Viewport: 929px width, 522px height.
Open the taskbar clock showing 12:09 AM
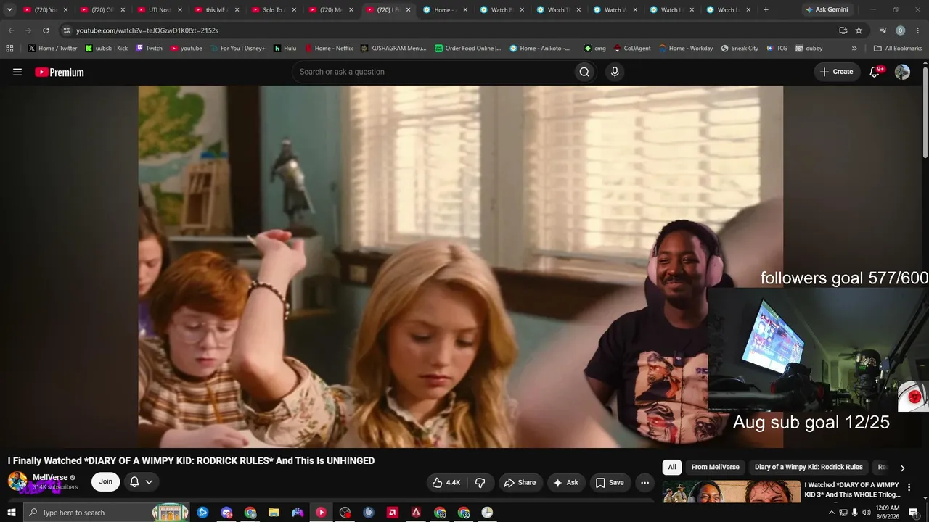point(888,513)
